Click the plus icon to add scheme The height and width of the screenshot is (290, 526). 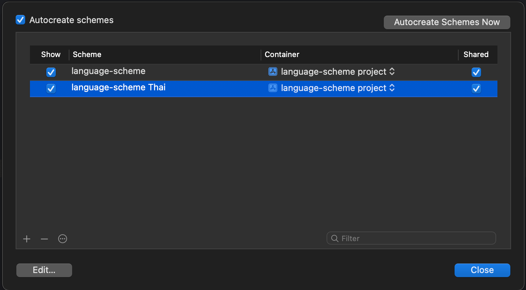(x=27, y=239)
